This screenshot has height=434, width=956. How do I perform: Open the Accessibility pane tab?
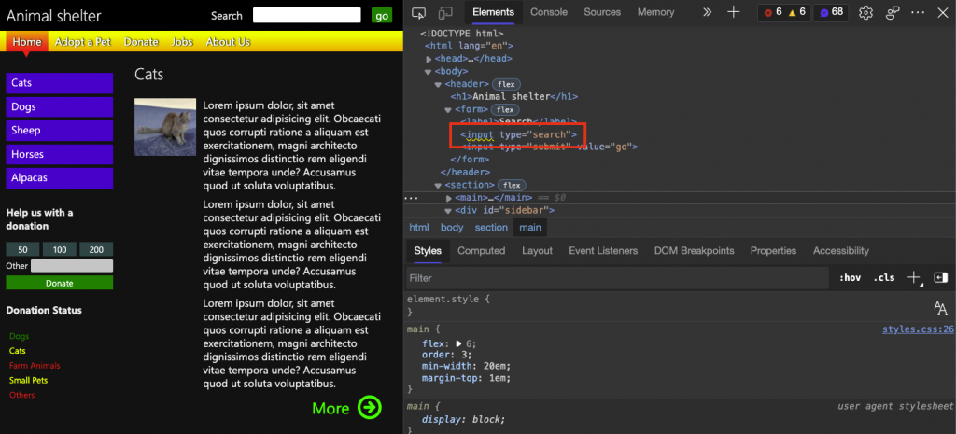841,250
